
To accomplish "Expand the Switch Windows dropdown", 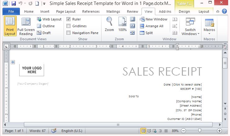I will click(x=190, y=27).
